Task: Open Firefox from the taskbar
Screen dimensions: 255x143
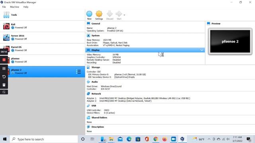Action: click(165, 139)
